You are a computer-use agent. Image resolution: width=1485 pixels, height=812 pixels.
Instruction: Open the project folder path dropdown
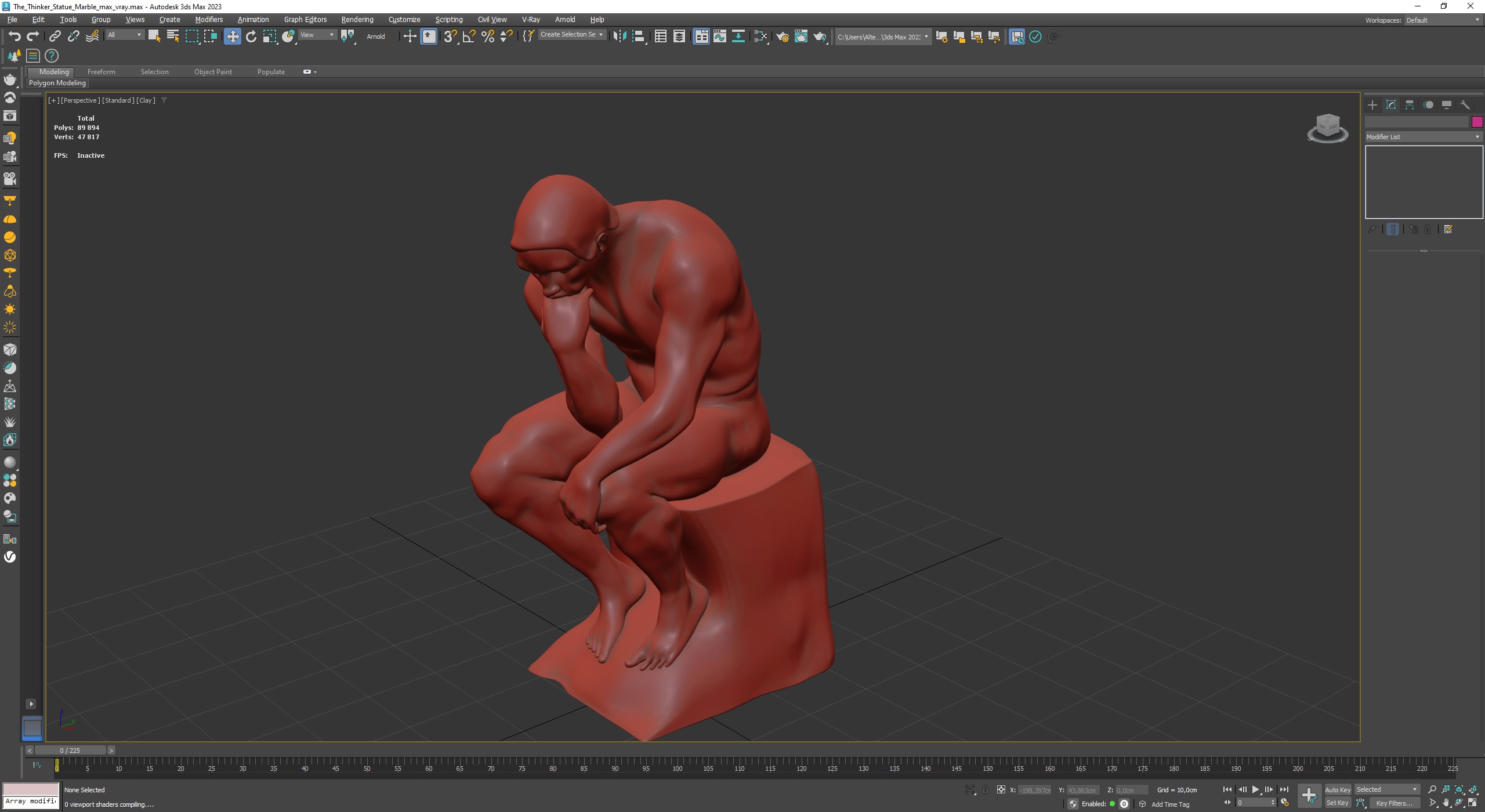tap(883, 37)
